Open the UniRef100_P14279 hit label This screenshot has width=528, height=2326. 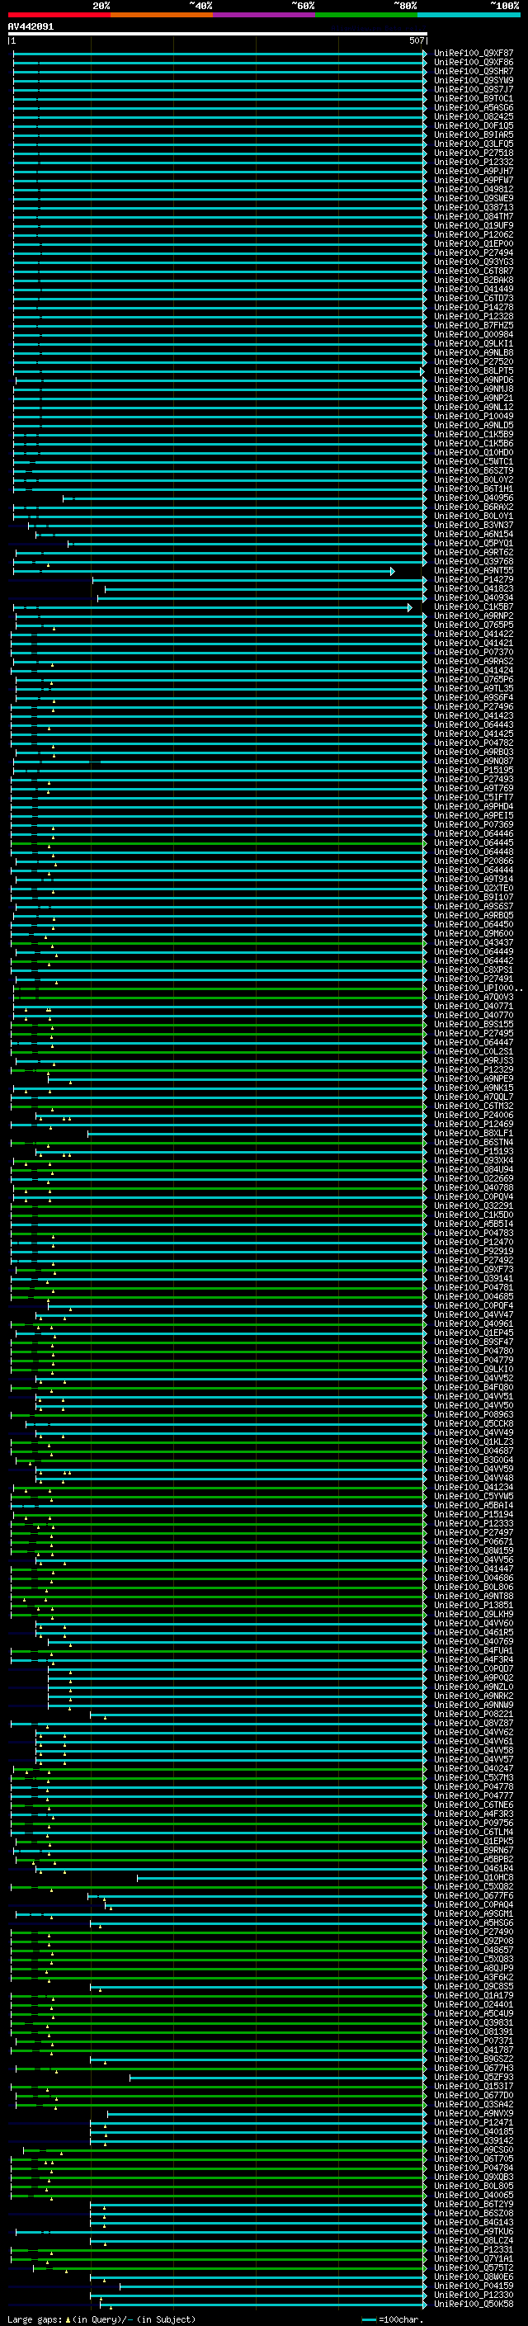[x=473, y=580]
